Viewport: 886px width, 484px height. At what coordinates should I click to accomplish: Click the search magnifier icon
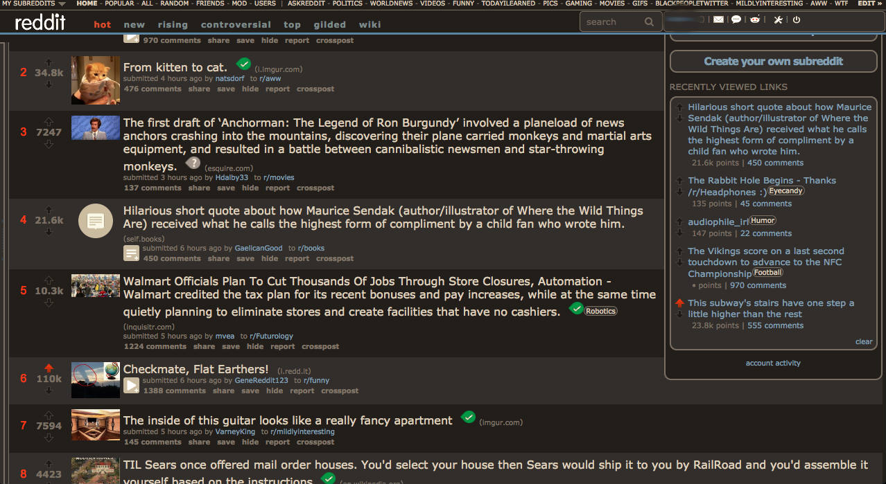tap(649, 22)
